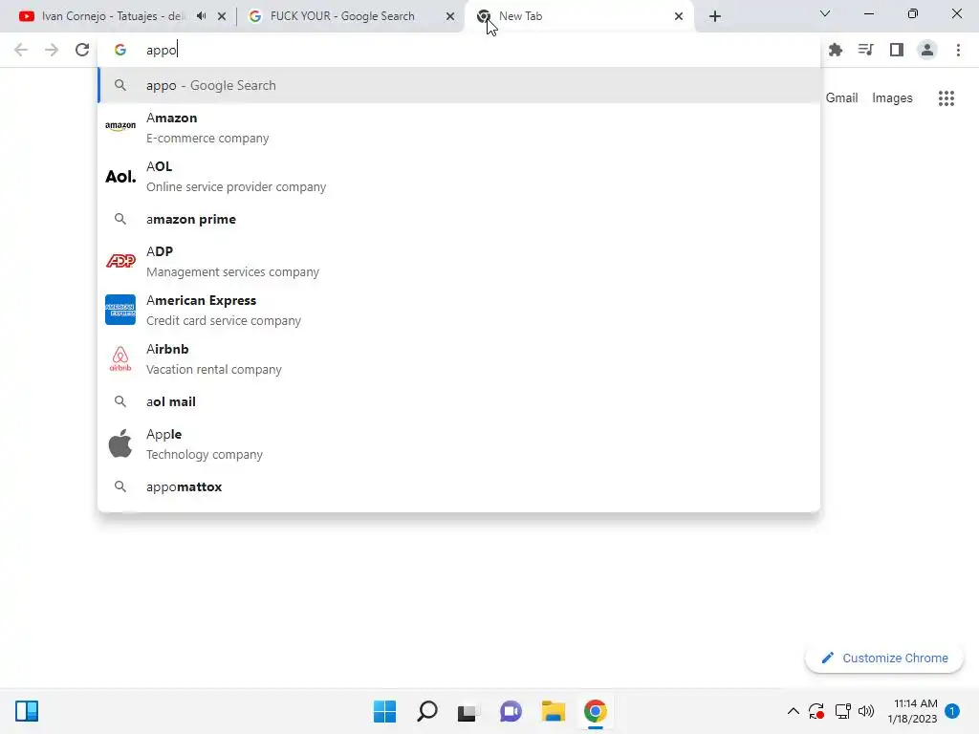This screenshot has height=734, width=979.
Task: Click the sync status tray icon
Action: pyautogui.click(x=816, y=711)
